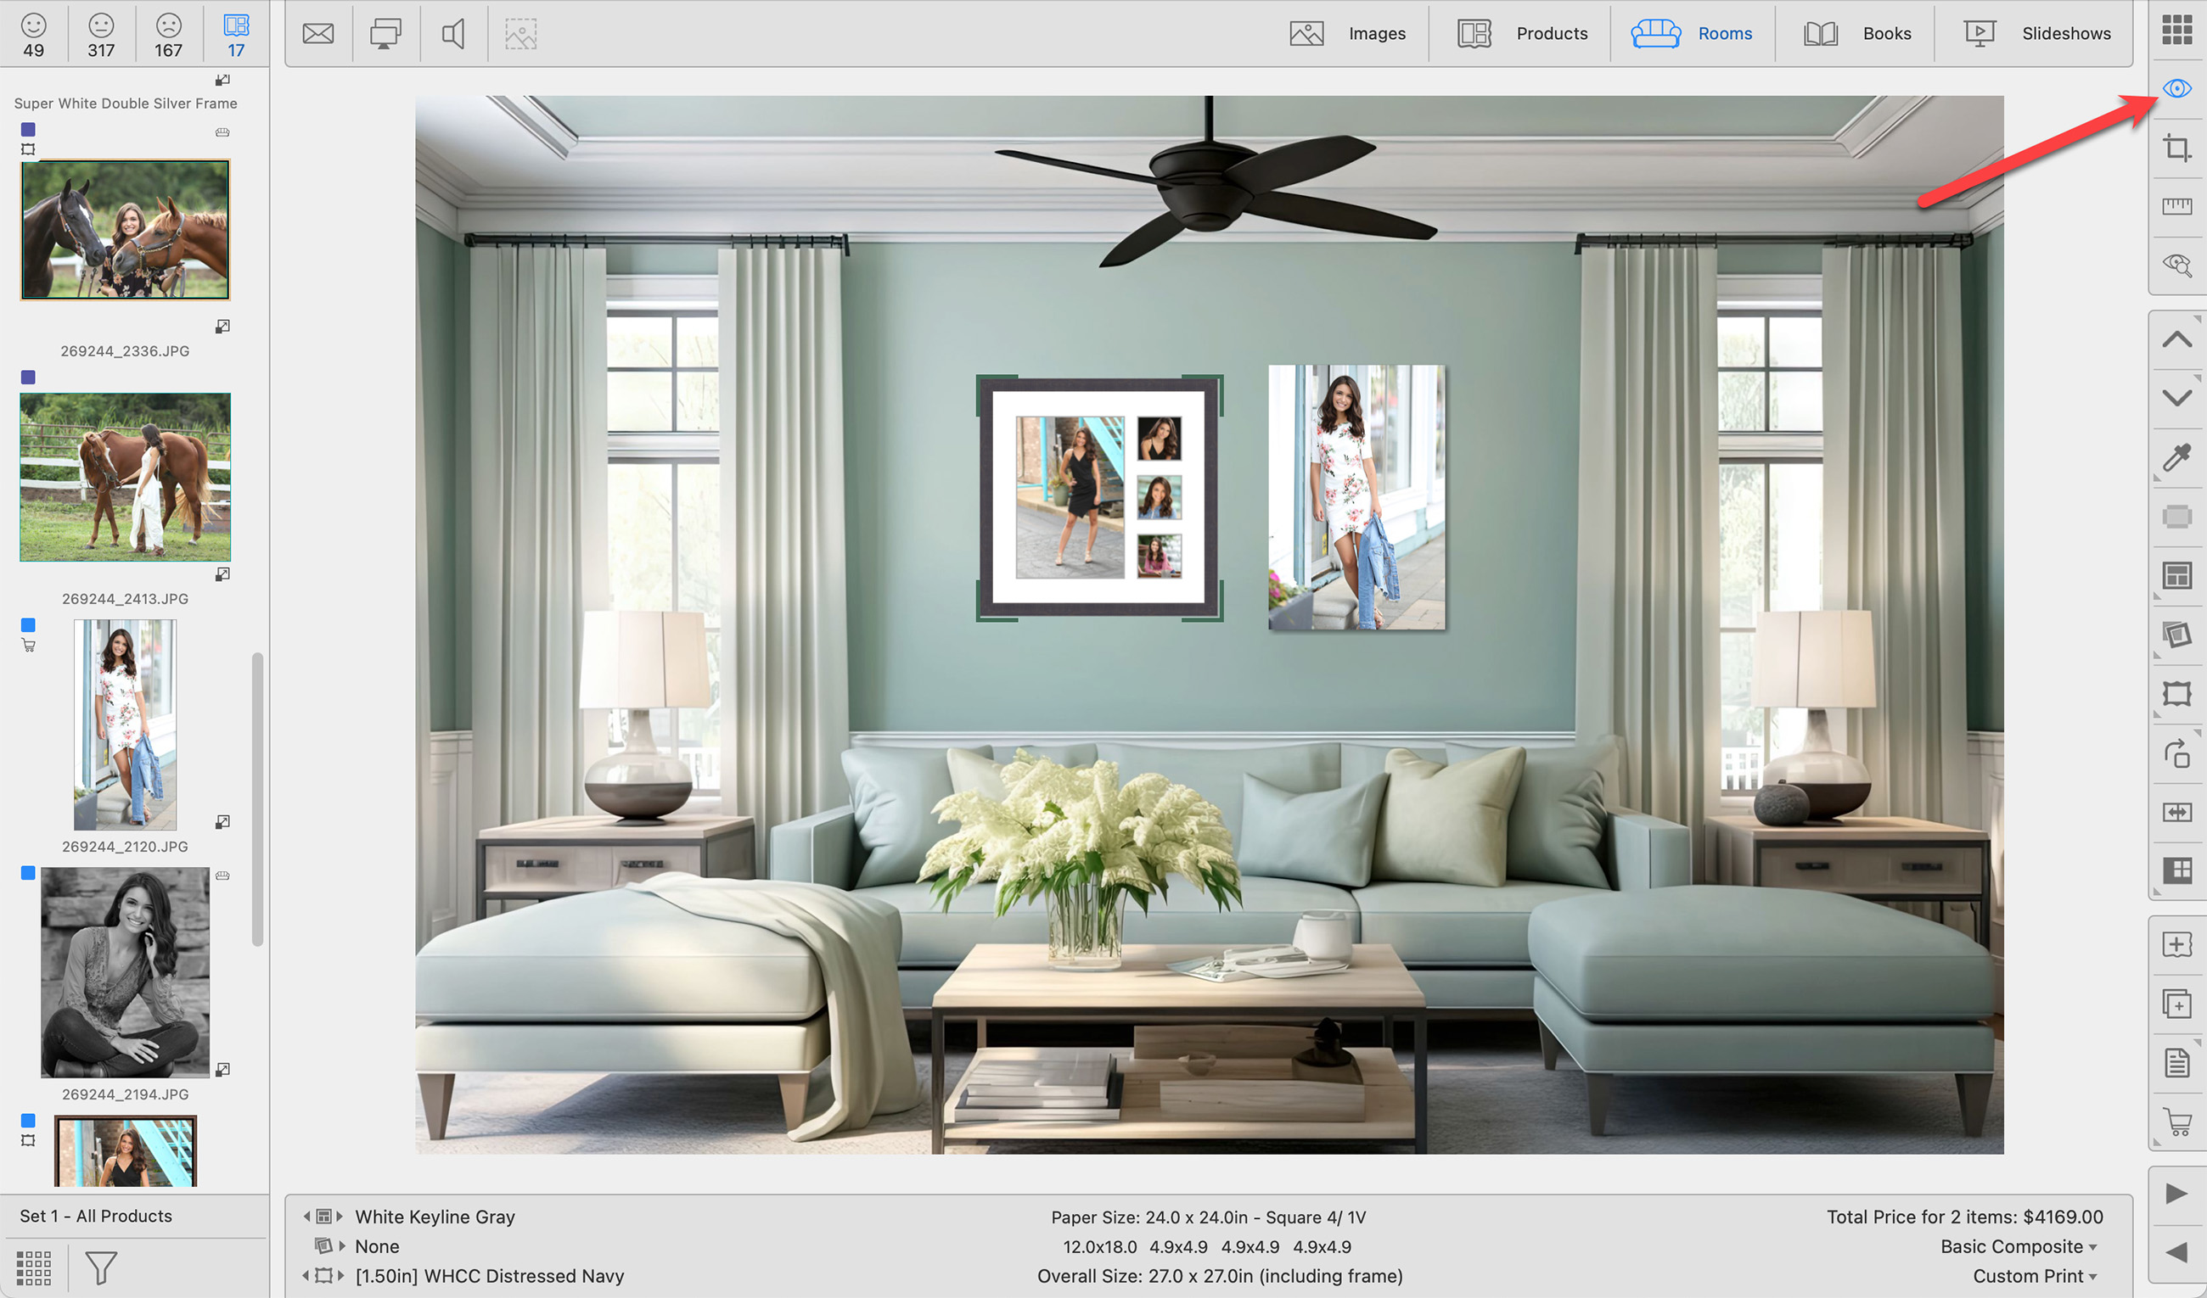Toggle the sad face rating filter 167
The image size is (2207, 1298).
coord(168,35)
